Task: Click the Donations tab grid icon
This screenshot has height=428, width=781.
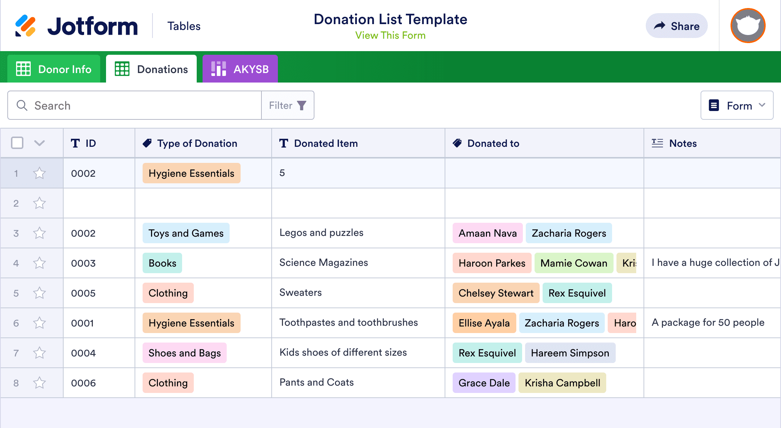Action: (122, 69)
